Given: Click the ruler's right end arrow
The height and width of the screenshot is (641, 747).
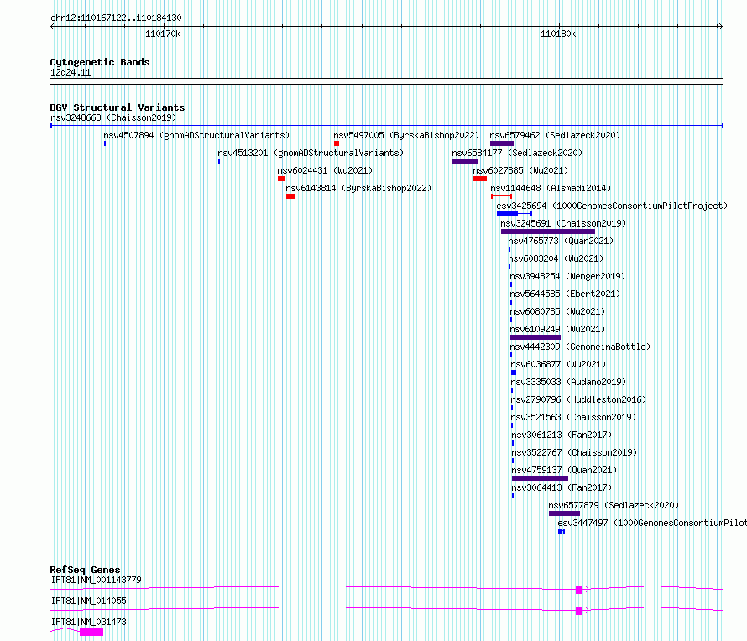Looking at the screenshot, I should 720,27.
